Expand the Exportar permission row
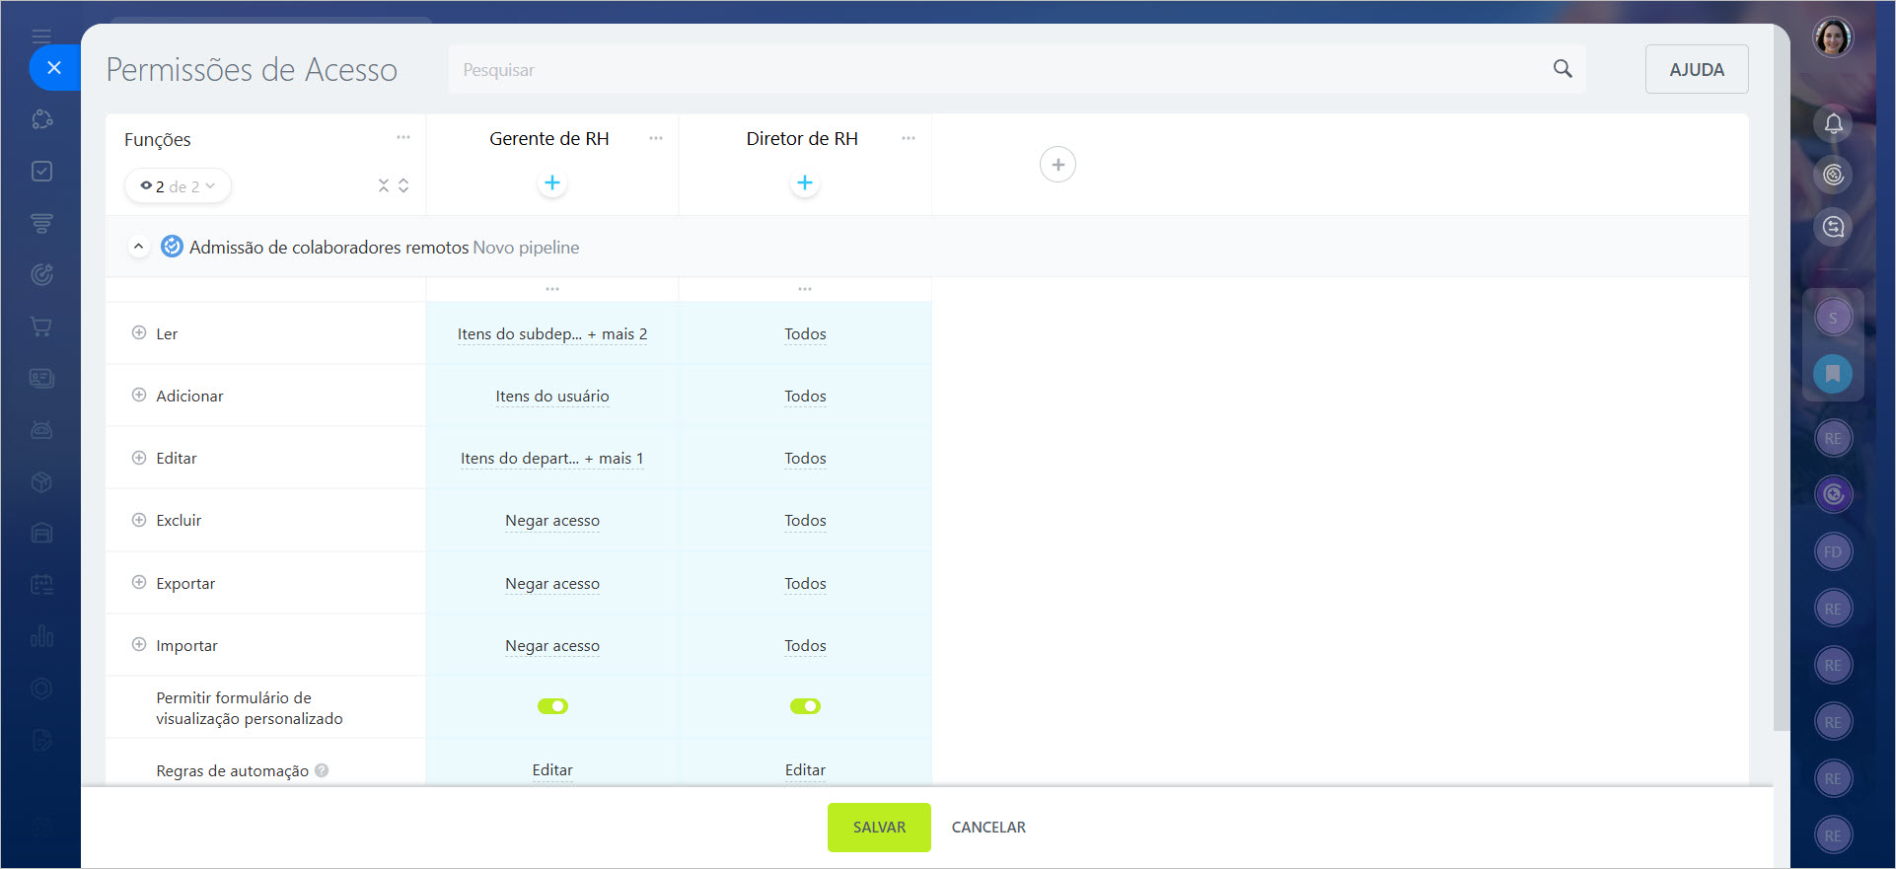Screen dimensions: 1896x869 click(x=139, y=582)
